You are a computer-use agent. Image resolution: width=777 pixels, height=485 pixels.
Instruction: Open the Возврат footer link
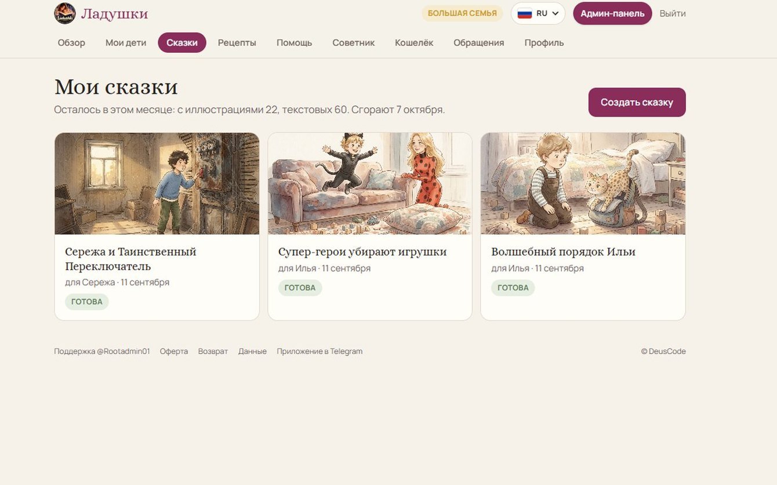(213, 351)
